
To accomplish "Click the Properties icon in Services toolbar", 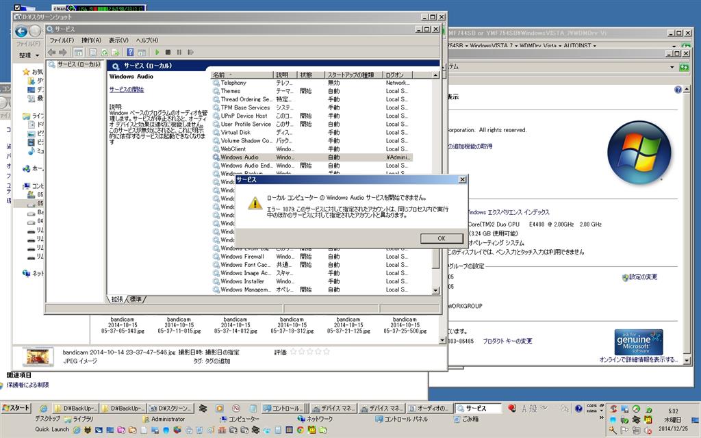I will 92,52.
